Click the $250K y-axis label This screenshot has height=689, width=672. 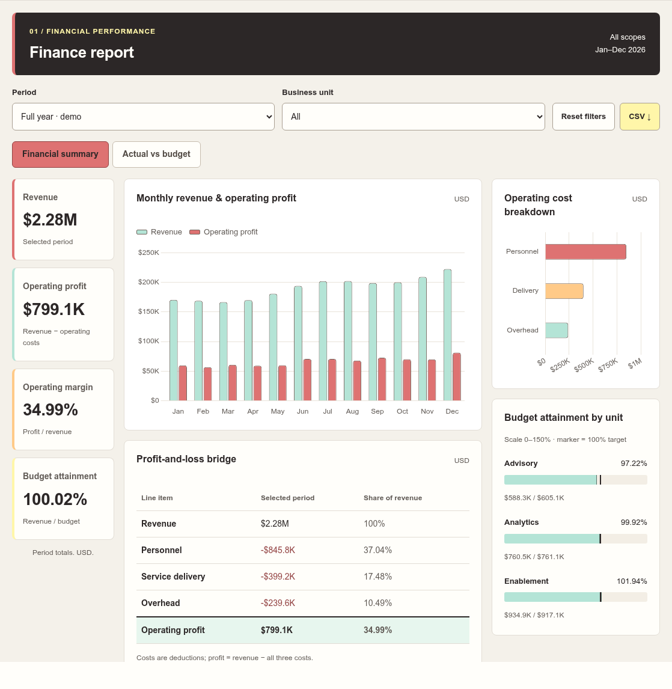click(x=148, y=253)
